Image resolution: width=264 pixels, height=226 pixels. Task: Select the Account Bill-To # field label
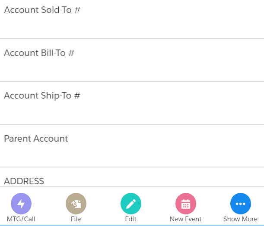click(39, 53)
